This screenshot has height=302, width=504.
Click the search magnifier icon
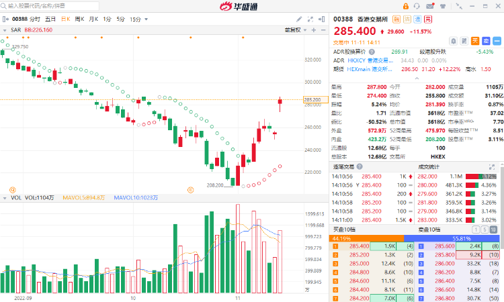click(3, 6)
